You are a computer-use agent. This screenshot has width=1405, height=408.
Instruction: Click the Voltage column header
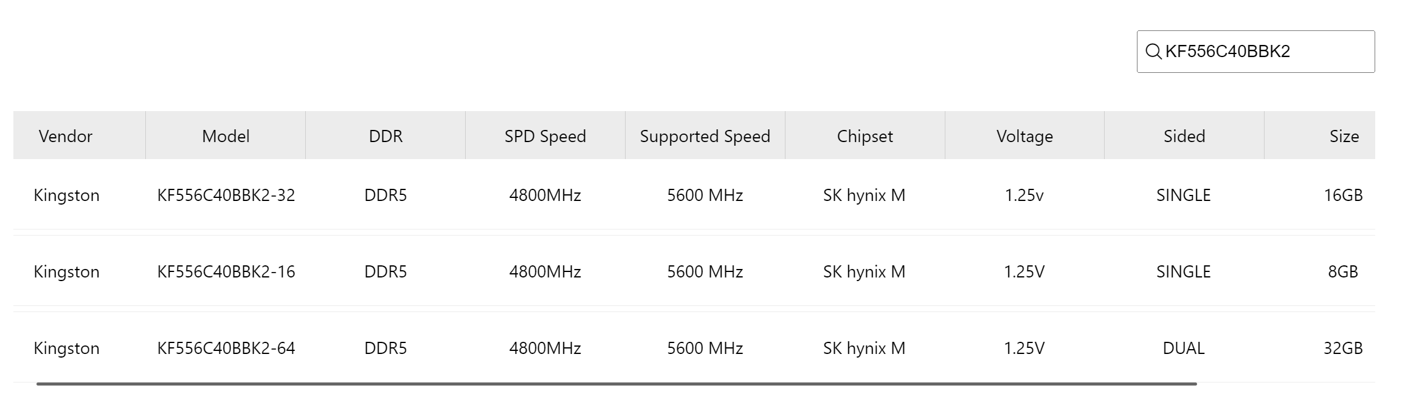(x=1024, y=136)
